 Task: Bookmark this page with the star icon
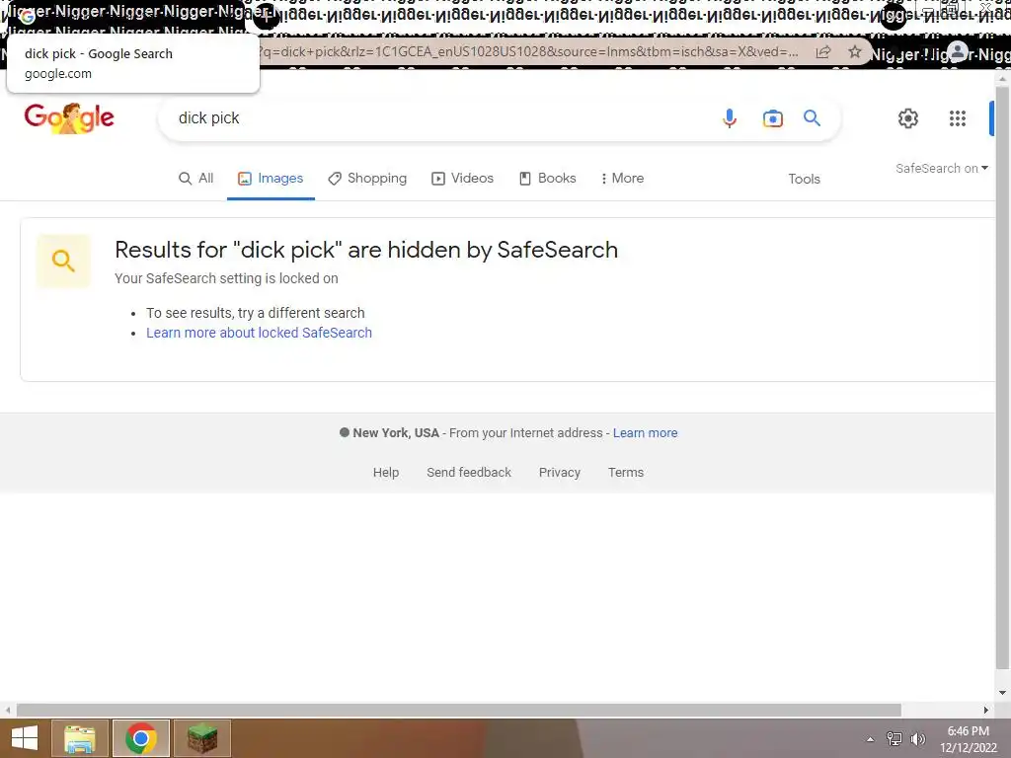coord(855,51)
